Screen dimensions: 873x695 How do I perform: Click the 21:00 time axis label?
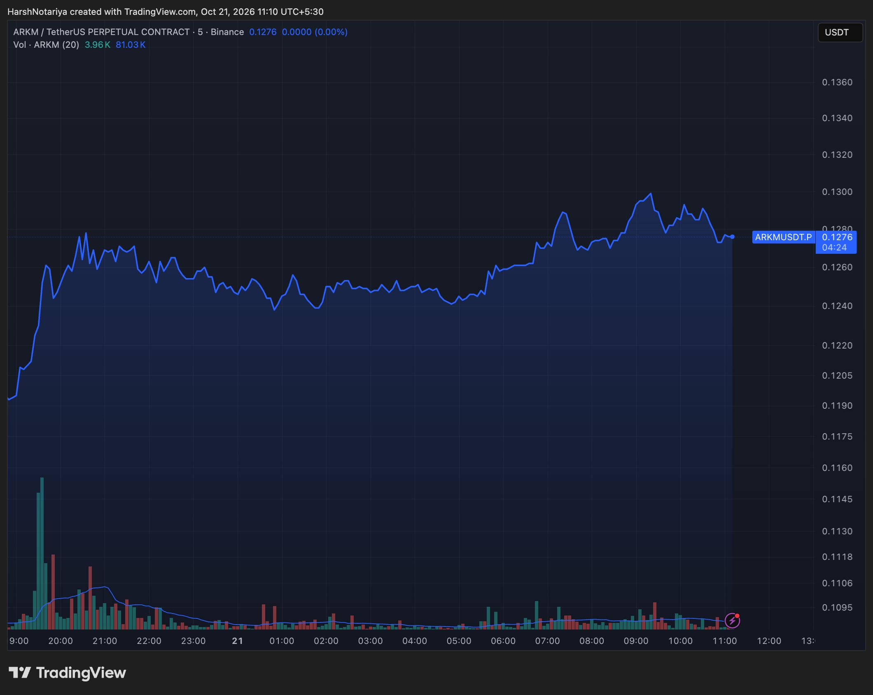[105, 641]
